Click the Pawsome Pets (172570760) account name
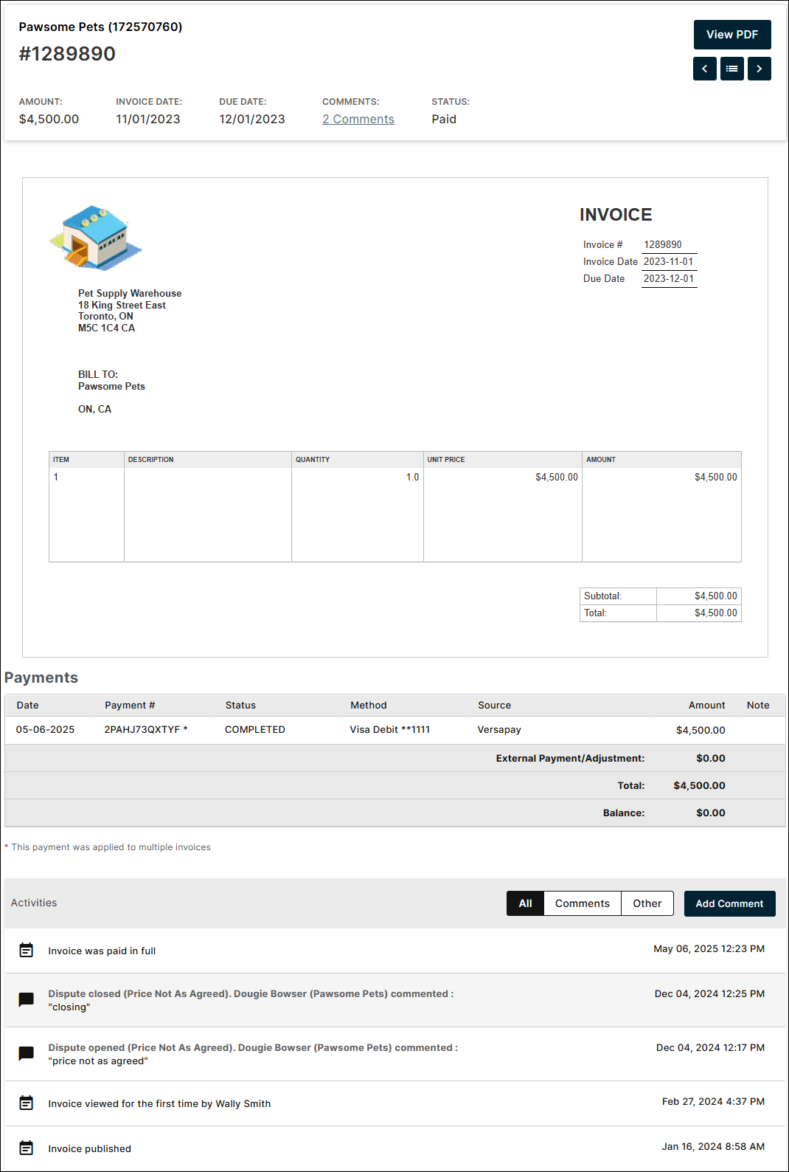 100,27
